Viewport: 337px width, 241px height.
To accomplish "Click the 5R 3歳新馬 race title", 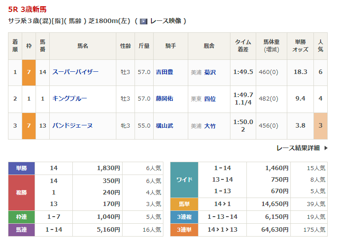I will pyautogui.click(x=27, y=9).
